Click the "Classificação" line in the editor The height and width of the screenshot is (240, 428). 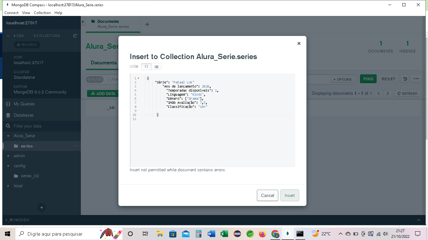point(187,107)
